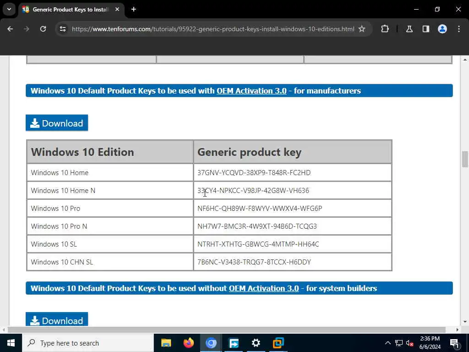Launch Firefox from the taskbar
This screenshot has width=469, height=352.
[188, 343]
